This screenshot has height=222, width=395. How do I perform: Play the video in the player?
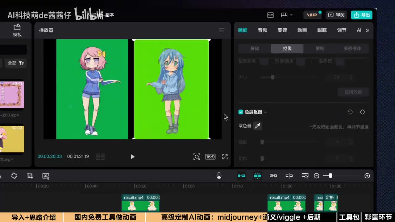pos(132,157)
